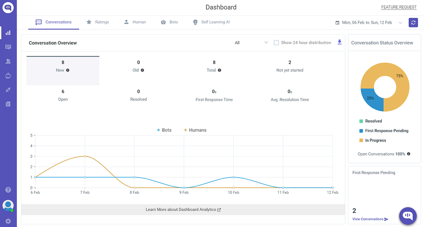Viewport: 425px width, 227px height.
Task: Open the FEATURE REQUEST link
Action: point(399,7)
